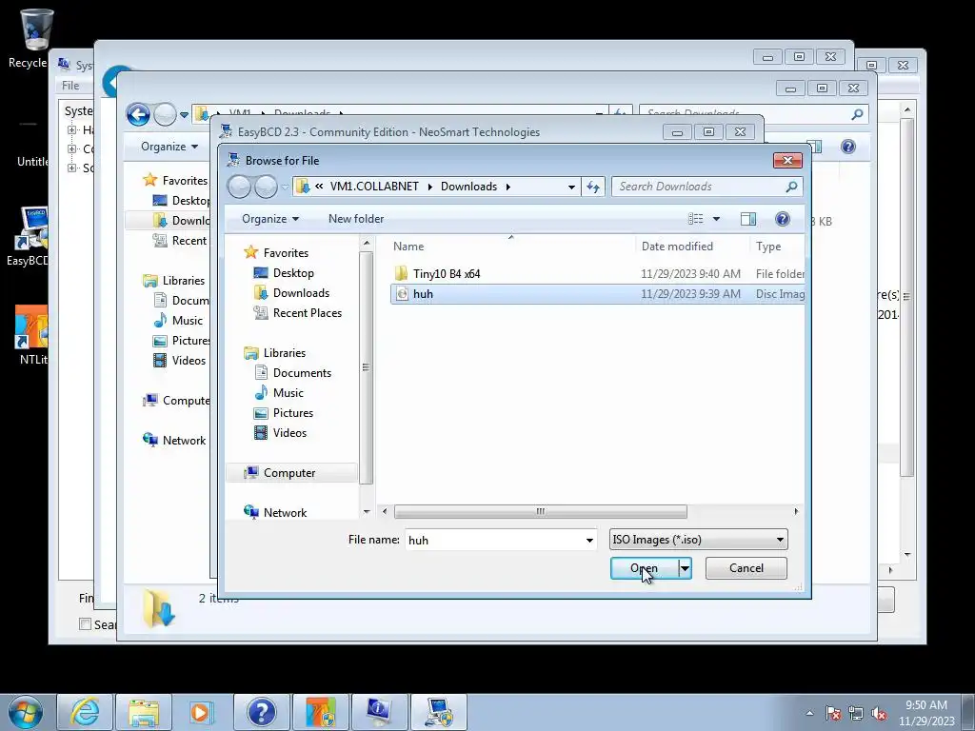Go back in the Explorer window behind
Viewport: 975px width, 731px height.
click(138, 114)
